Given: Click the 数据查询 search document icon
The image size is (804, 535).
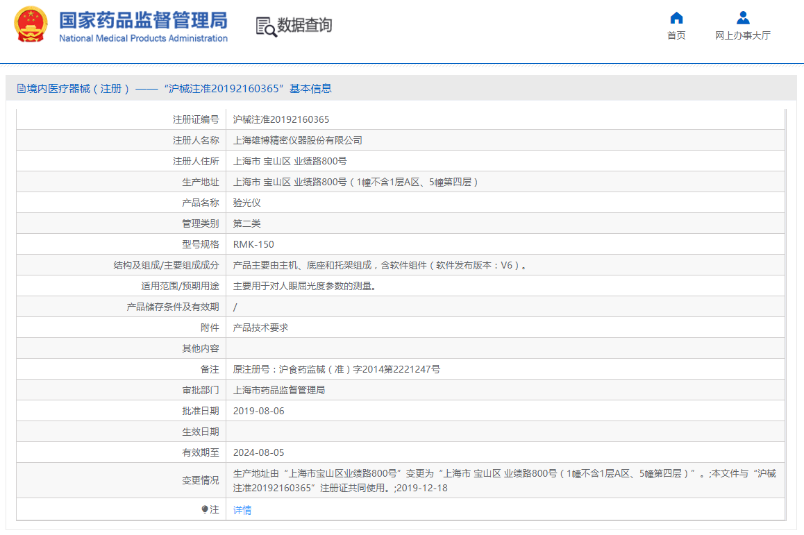Looking at the screenshot, I should tap(266, 26).
